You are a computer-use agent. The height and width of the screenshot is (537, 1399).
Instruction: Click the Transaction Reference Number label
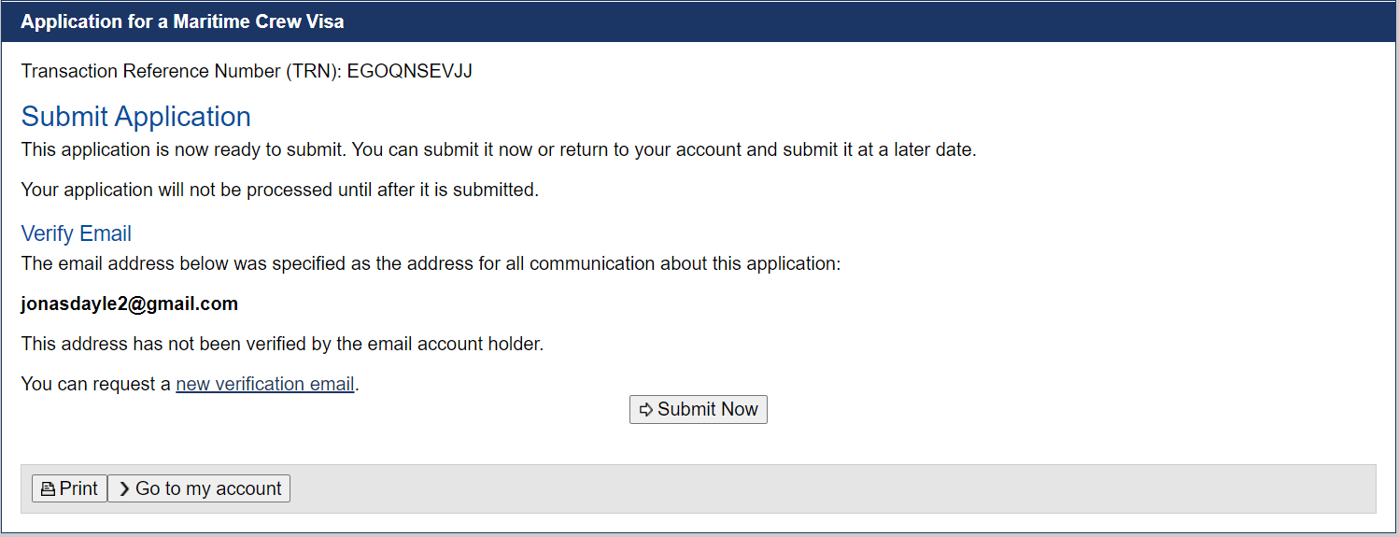coord(181,71)
